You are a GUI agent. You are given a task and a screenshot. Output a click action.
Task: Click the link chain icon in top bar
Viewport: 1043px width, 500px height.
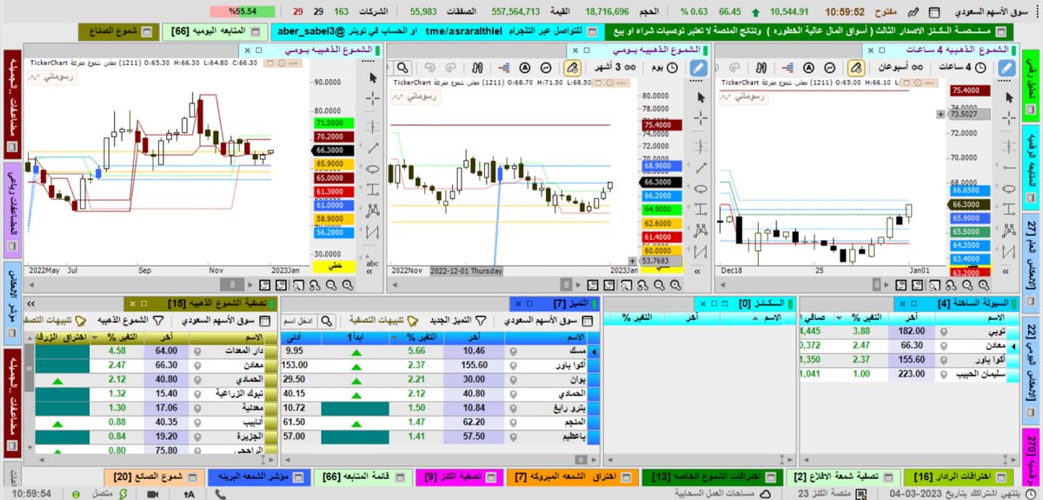click(913, 12)
